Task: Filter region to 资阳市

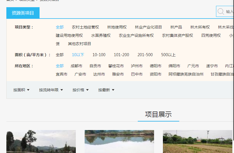Action: (155, 74)
